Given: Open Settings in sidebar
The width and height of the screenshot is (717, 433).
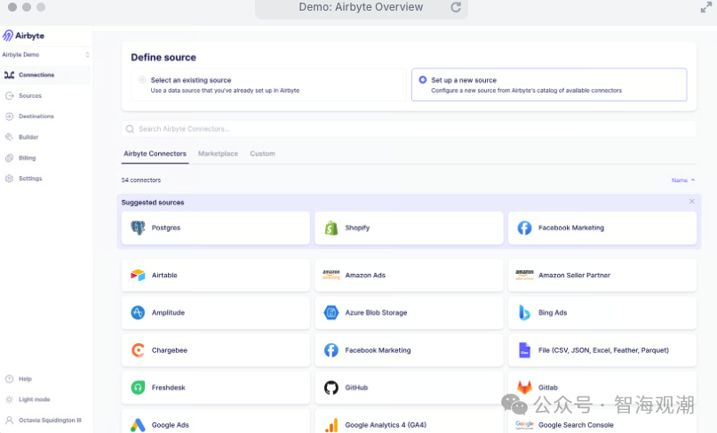Looking at the screenshot, I should coord(45,179).
